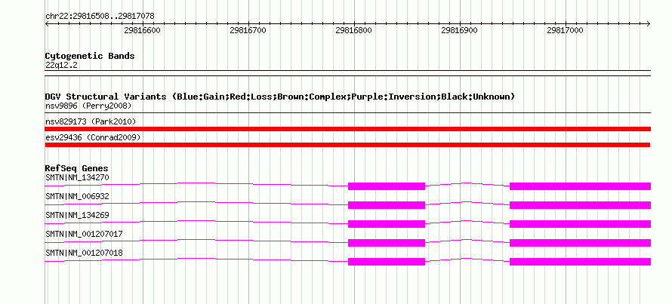This screenshot has height=304, width=672.
Task: Click the NM_001207018 intron line between its exons
Action: click(467, 259)
